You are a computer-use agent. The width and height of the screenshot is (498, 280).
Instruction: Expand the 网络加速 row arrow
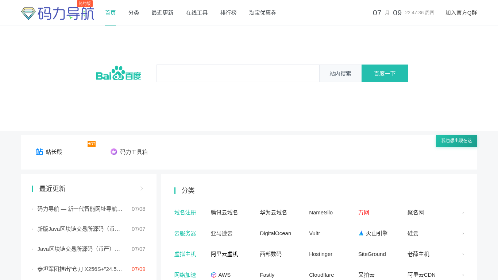[x=463, y=275]
